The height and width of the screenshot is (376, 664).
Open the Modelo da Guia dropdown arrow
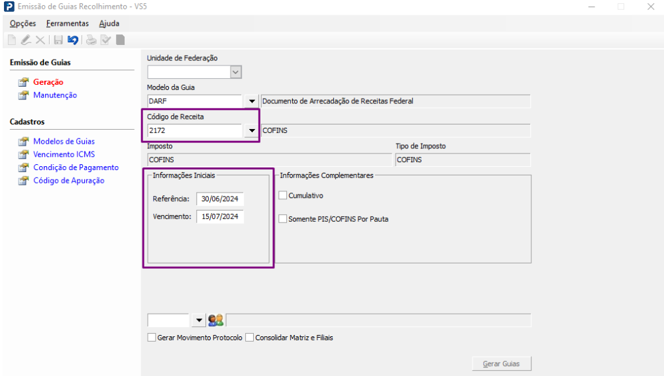pos(252,102)
